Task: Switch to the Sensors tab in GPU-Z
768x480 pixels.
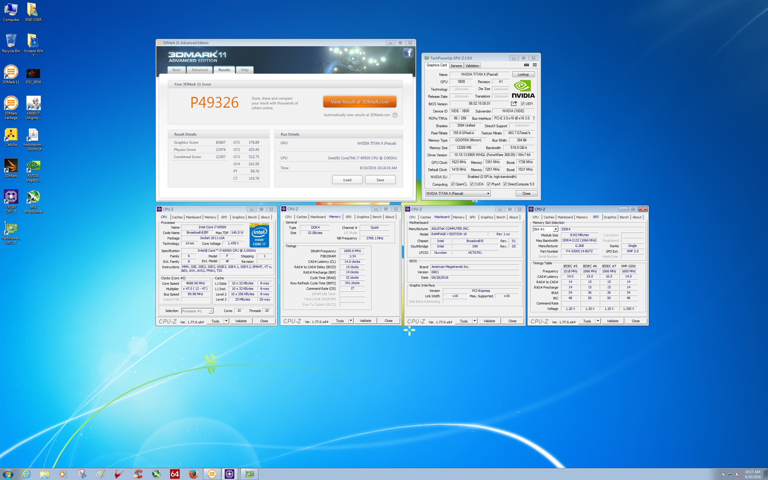Action: click(x=456, y=65)
